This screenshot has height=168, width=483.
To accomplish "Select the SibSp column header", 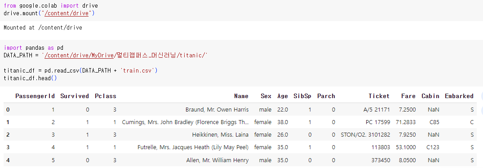I will [302, 96].
